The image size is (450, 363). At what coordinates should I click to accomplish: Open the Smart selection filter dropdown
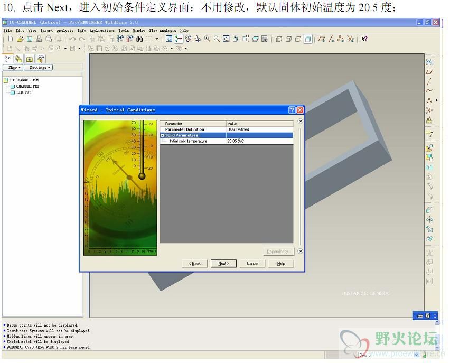click(416, 355)
